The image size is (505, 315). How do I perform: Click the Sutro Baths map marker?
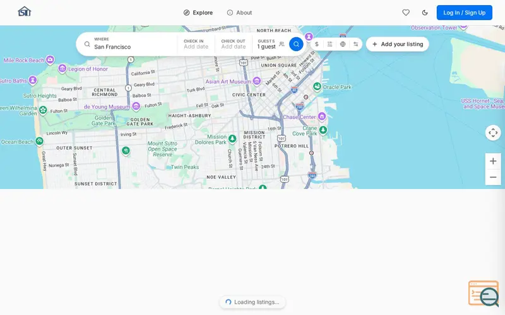[33, 80]
